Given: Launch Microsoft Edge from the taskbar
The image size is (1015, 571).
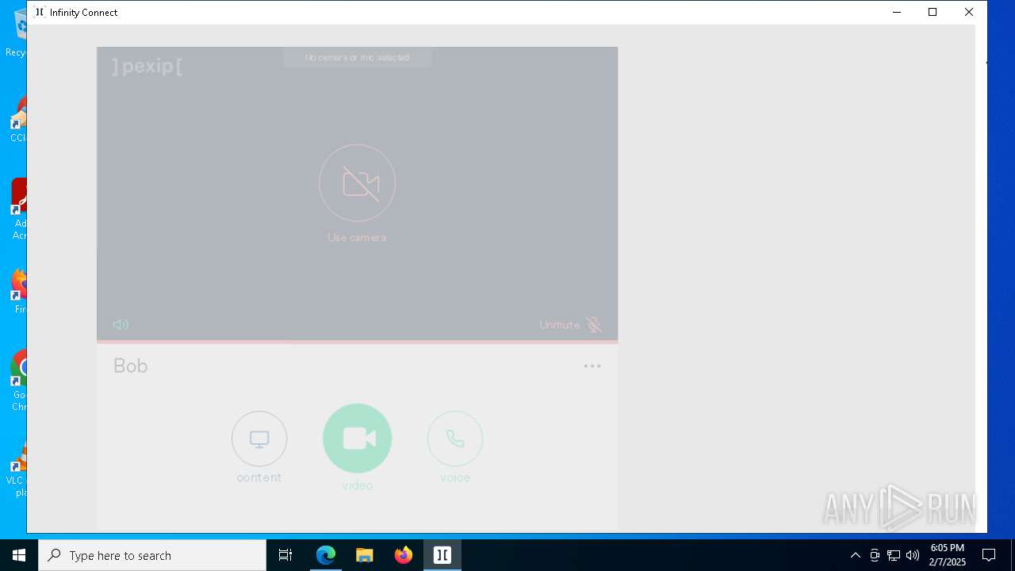Looking at the screenshot, I should (x=326, y=555).
